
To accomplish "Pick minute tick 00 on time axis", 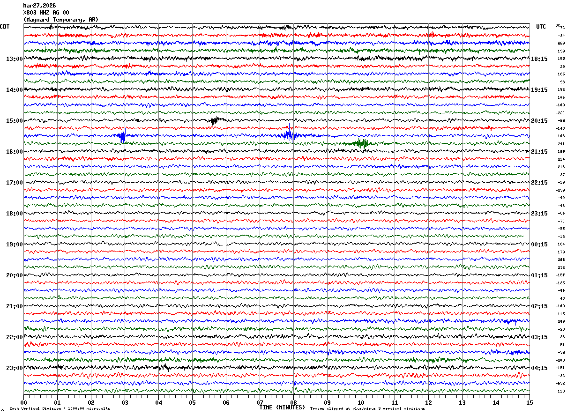I will click(23, 402).
